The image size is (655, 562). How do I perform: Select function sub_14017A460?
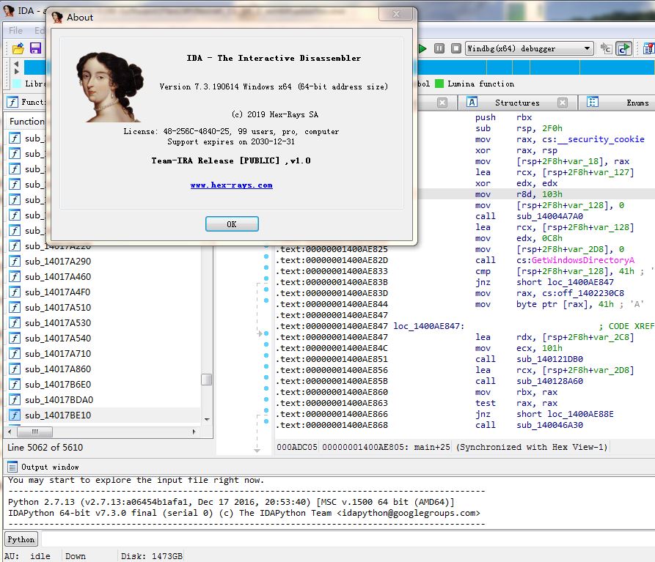pyautogui.click(x=58, y=277)
